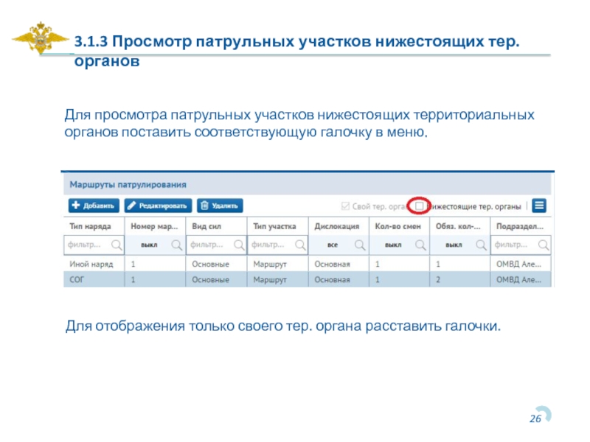Screen dimensions: 590x442
Task: Click the Тип наряда filter input field
Action: [x=94, y=245]
